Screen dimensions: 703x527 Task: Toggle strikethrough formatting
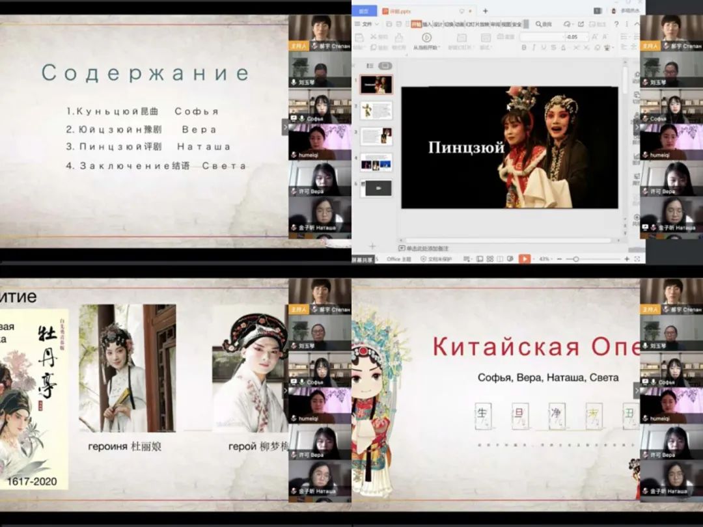coord(555,47)
